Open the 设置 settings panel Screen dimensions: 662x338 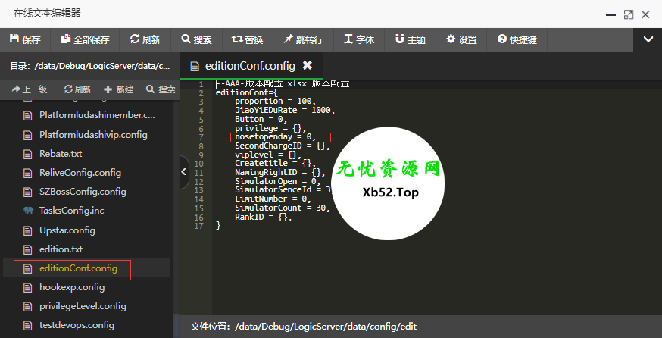pyautogui.click(x=461, y=39)
